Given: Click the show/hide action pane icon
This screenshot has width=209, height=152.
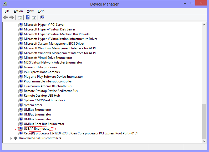Looking at the screenshot, I should [x=34, y=18].
